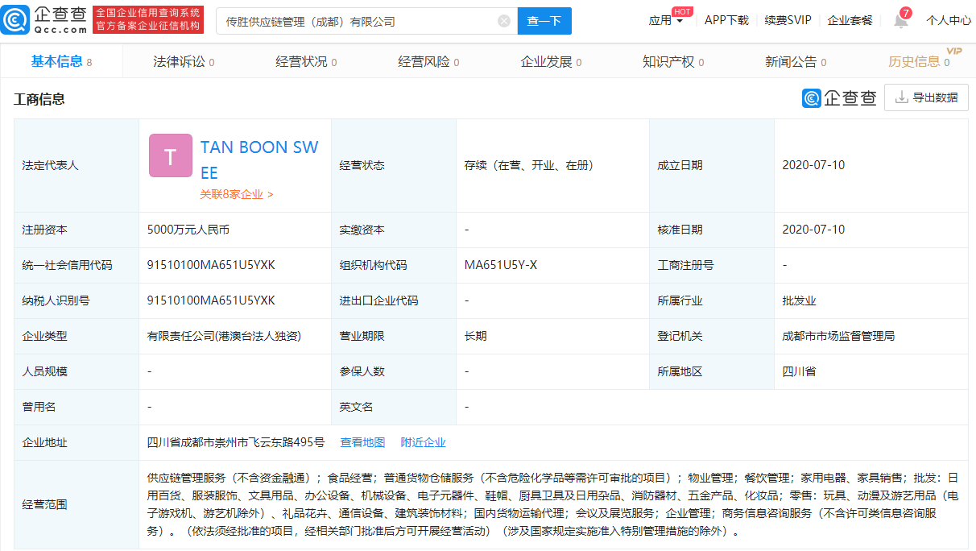Click the 营业期限 value 长期
976x551 pixels.
476,336
